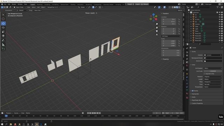
Task: Hide the Cube object in outliner
Action: click(219, 27)
